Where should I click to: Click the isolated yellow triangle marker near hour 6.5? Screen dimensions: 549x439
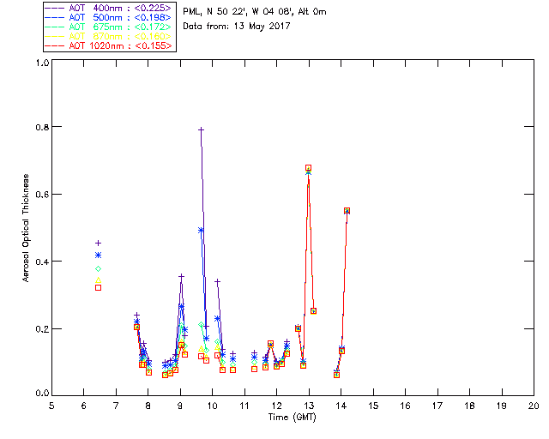(x=99, y=280)
